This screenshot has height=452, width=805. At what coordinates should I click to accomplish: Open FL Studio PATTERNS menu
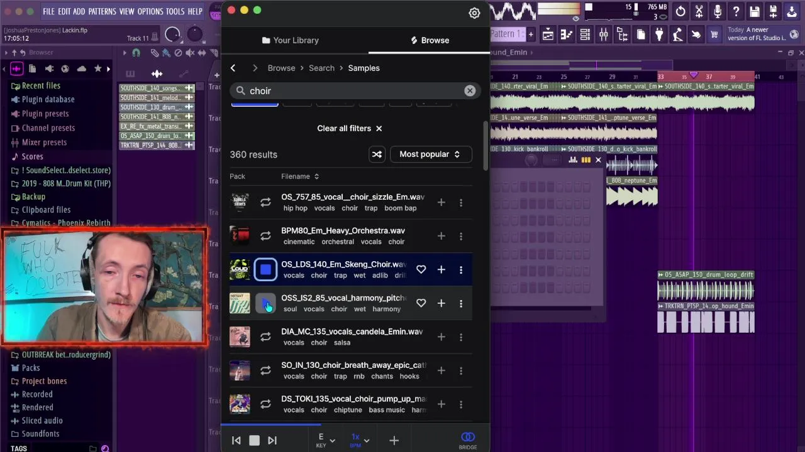tap(102, 11)
